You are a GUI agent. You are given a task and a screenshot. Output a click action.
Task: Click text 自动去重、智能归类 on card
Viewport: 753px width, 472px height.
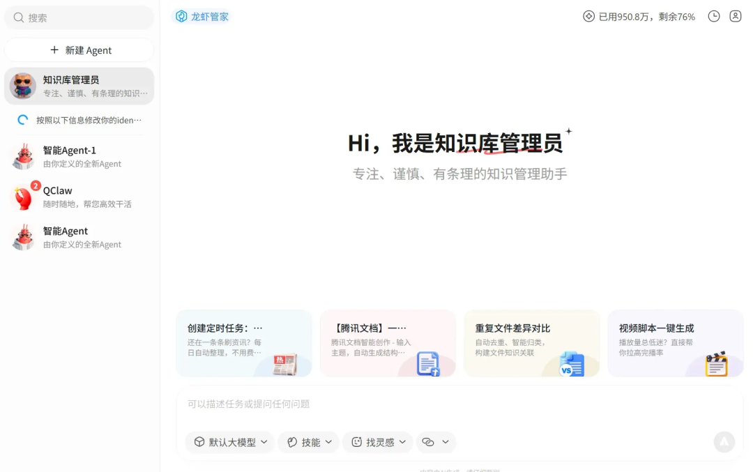[510, 342]
